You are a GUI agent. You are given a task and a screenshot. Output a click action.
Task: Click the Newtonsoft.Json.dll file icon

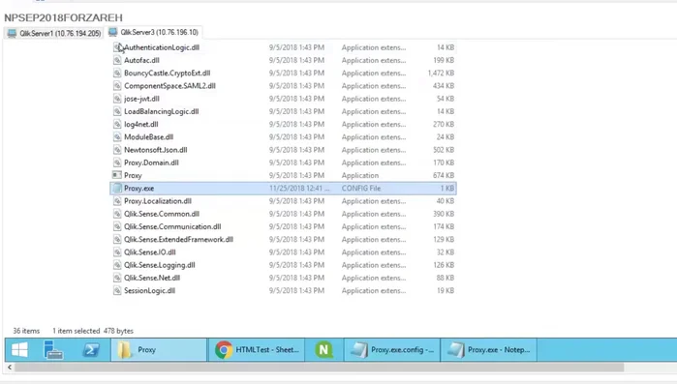pyautogui.click(x=117, y=150)
